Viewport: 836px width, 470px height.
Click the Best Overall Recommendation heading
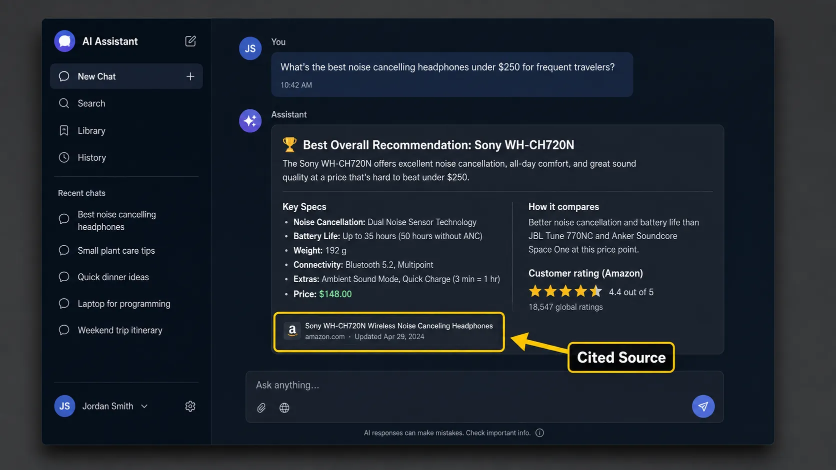438,145
